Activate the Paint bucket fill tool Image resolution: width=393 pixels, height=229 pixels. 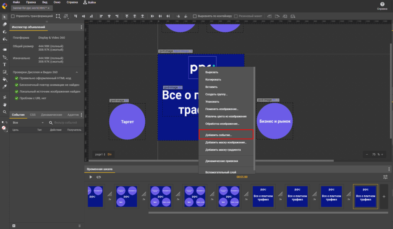(x=5, y=79)
